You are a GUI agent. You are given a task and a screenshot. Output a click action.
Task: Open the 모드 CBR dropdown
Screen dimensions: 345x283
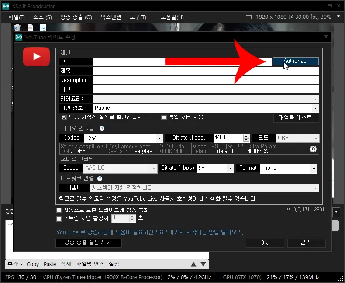point(297,138)
